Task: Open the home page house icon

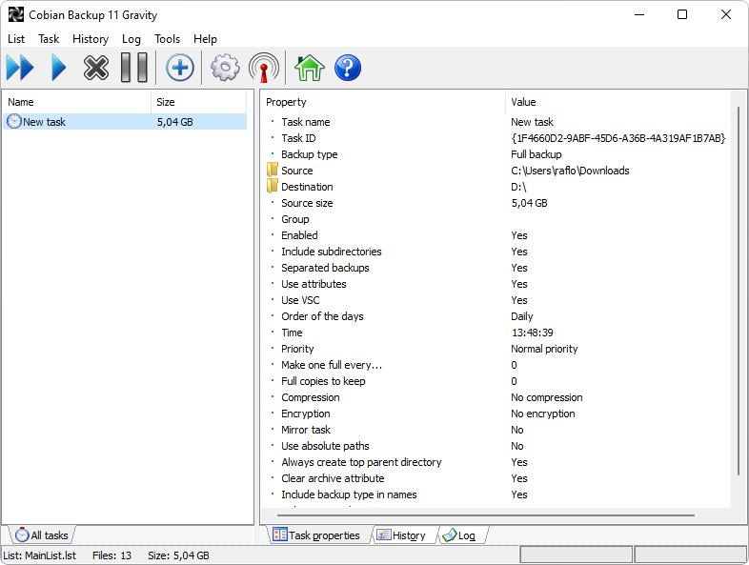Action: (x=310, y=68)
